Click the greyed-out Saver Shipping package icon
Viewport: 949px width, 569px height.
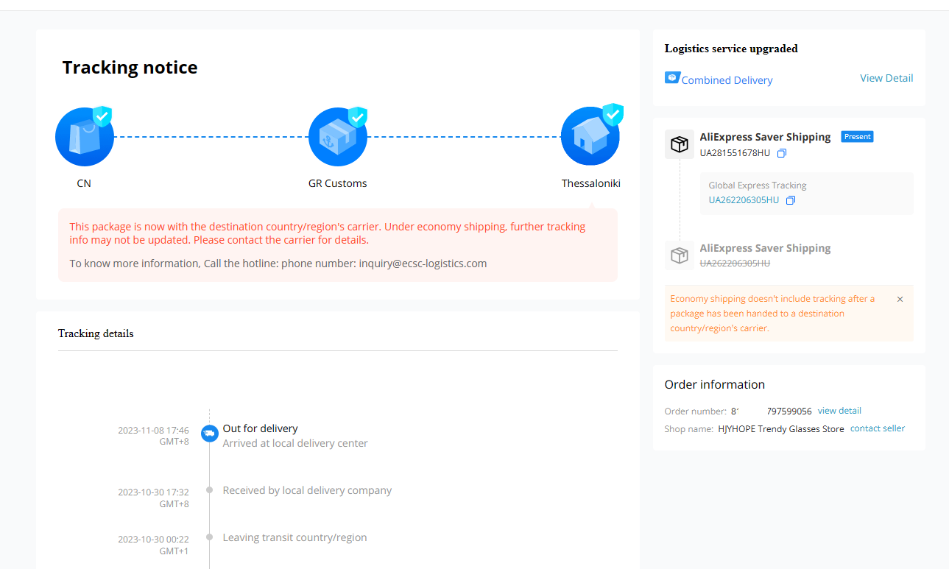pyautogui.click(x=680, y=255)
